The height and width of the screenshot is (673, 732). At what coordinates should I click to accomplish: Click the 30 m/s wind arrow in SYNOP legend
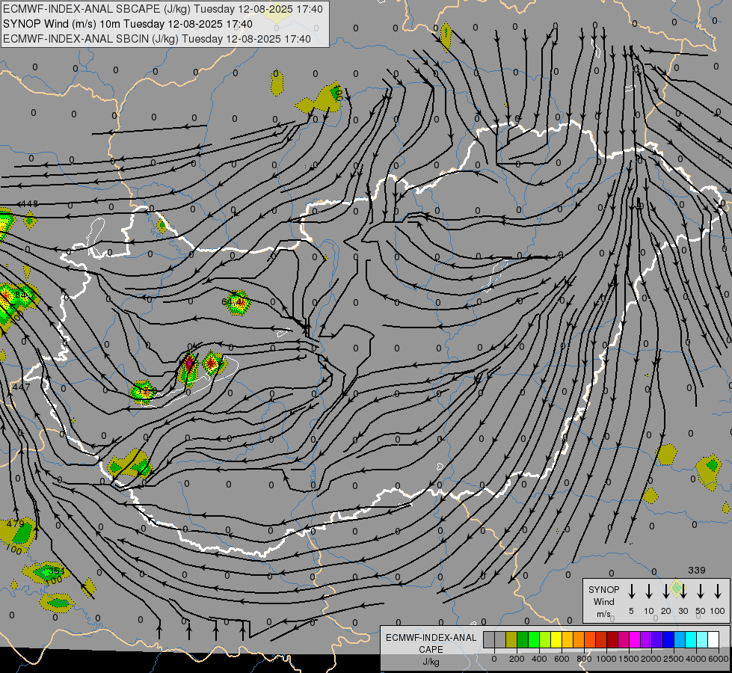click(683, 591)
